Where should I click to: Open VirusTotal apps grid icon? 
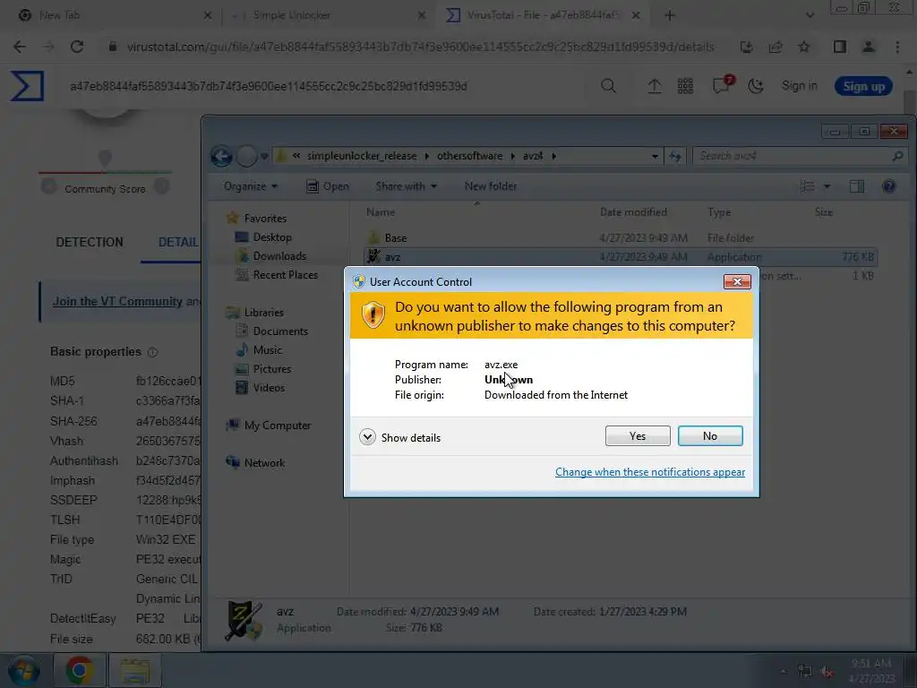pos(685,86)
